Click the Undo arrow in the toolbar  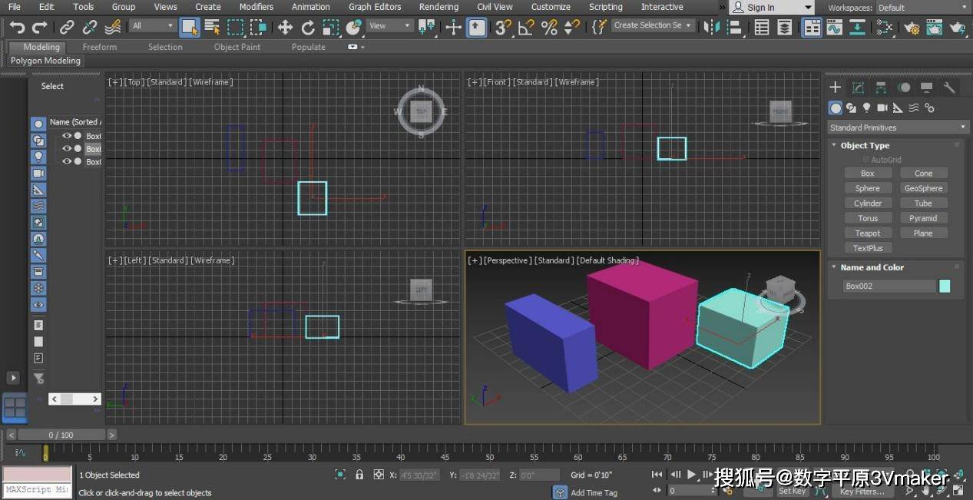(x=17, y=28)
